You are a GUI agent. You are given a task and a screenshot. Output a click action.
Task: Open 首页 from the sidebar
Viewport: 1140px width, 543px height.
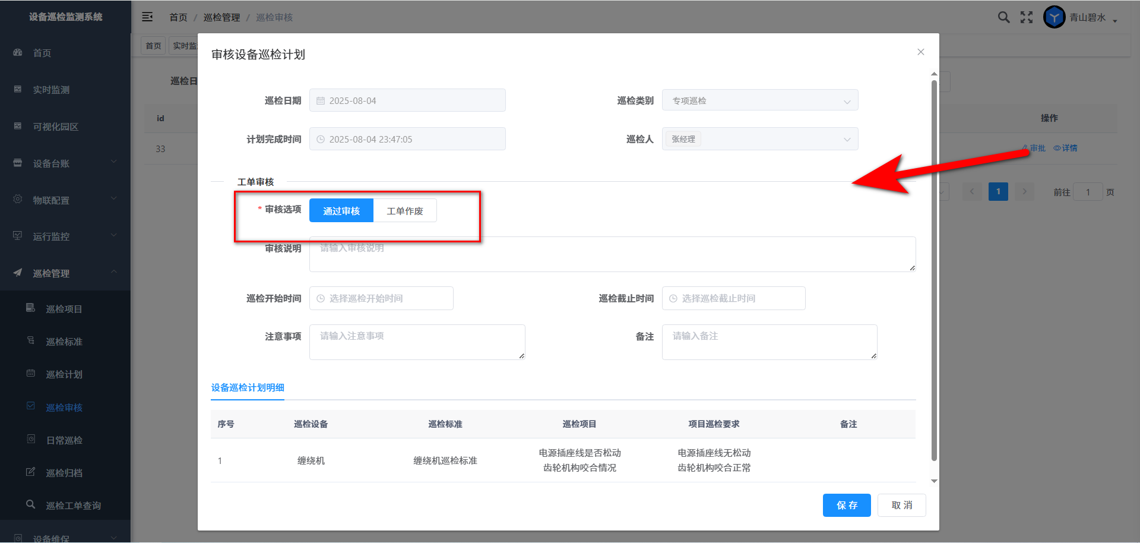point(42,53)
